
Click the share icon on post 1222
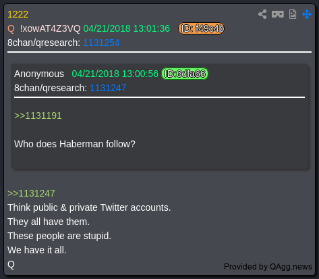coord(262,14)
